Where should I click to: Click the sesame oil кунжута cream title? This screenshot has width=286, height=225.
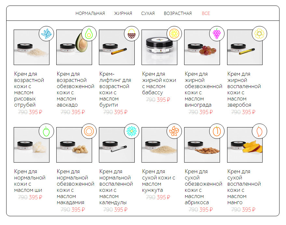159,181
